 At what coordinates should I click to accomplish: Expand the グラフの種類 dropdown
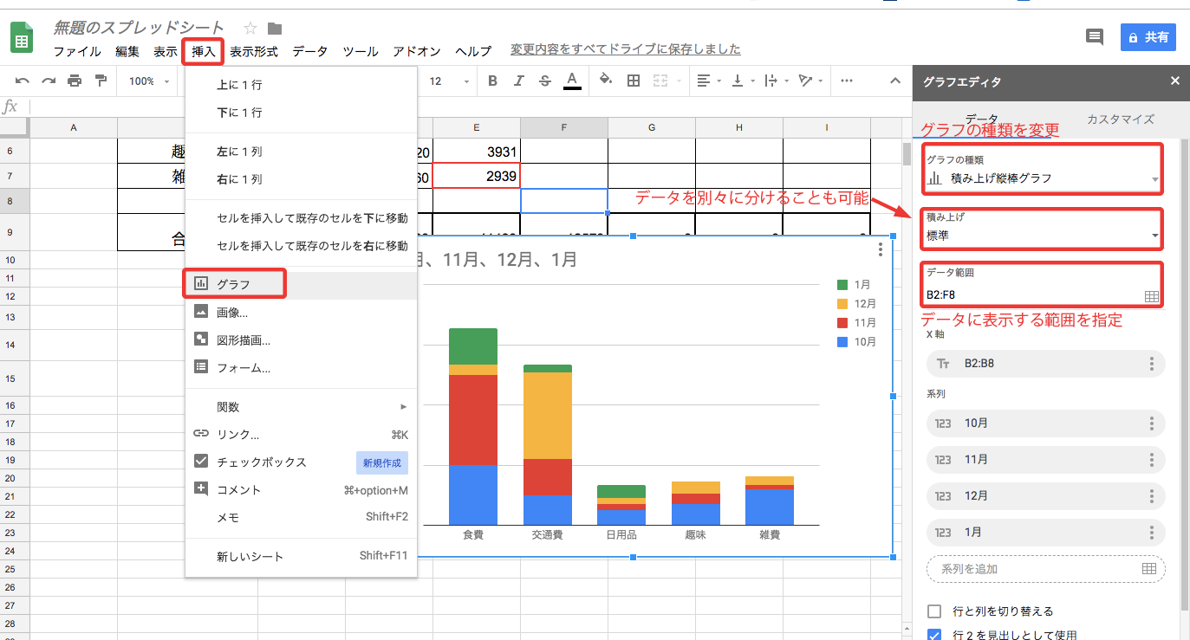click(1043, 178)
